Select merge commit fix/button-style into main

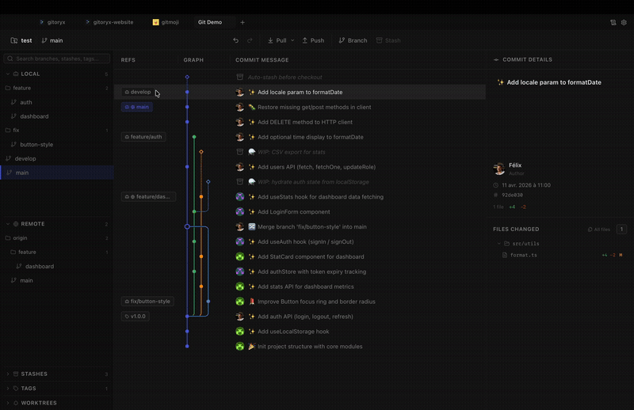300,226
